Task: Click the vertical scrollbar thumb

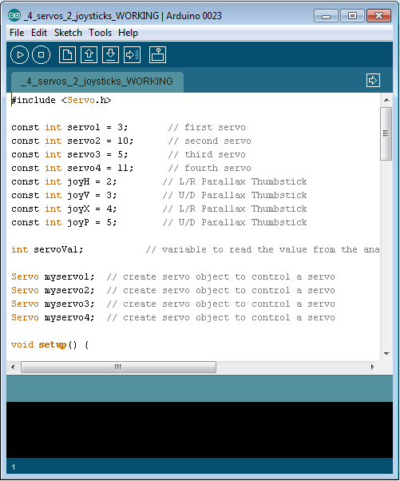Action: (x=386, y=133)
